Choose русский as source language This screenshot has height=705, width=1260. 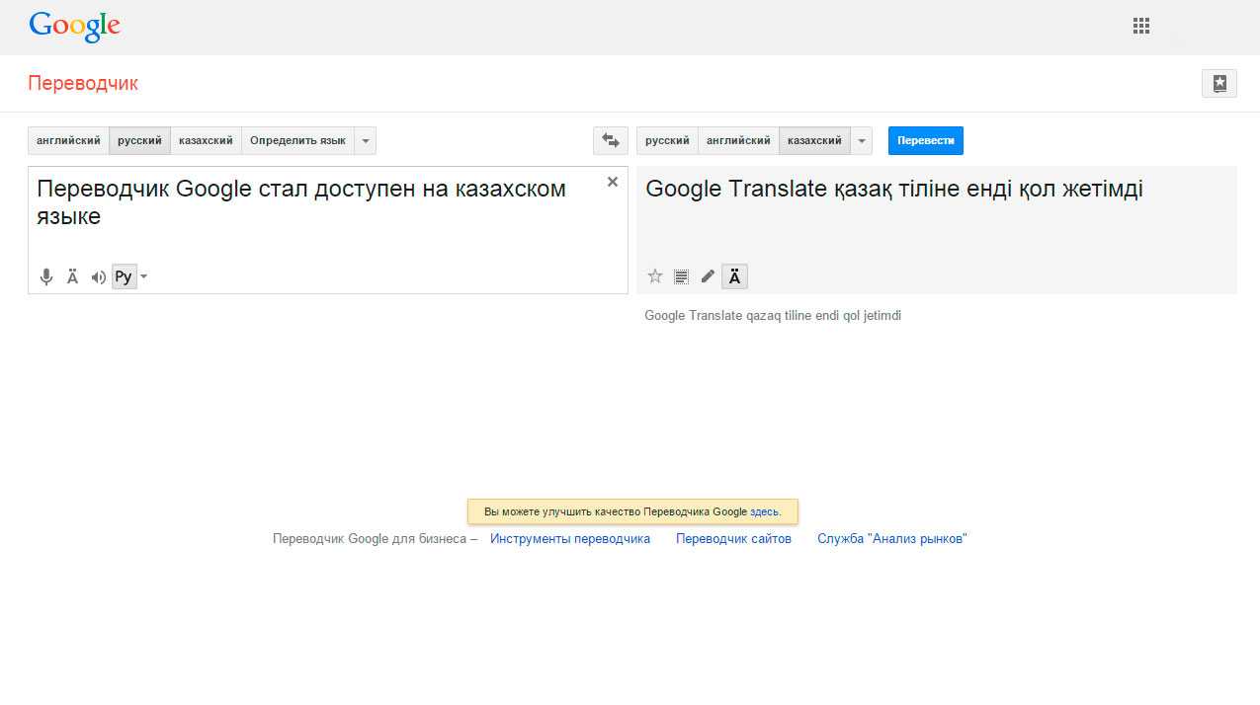pyautogui.click(x=139, y=141)
